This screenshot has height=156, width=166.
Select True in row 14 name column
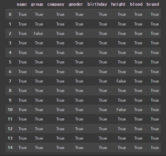tap(23, 148)
